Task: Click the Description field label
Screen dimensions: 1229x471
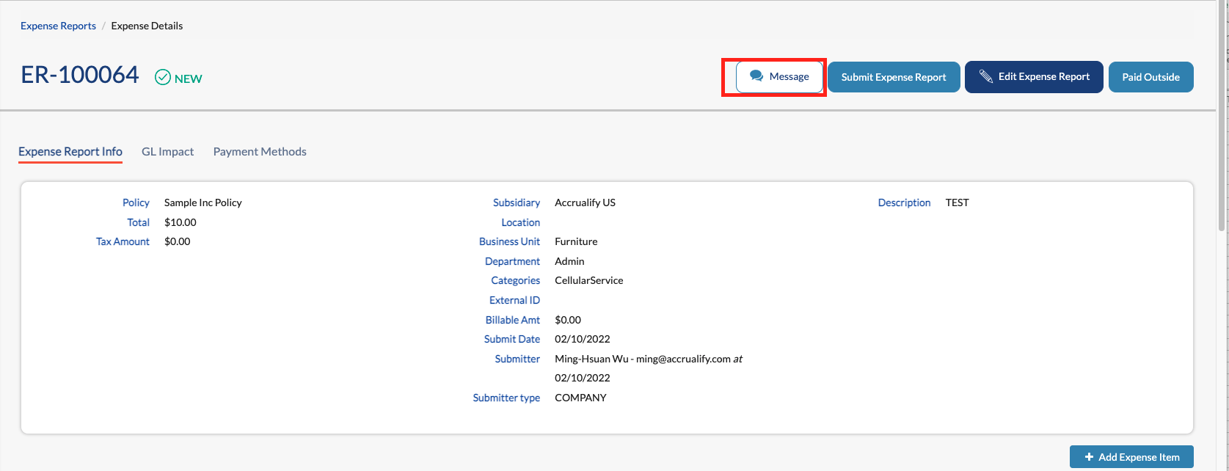Action: click(904, 202)
